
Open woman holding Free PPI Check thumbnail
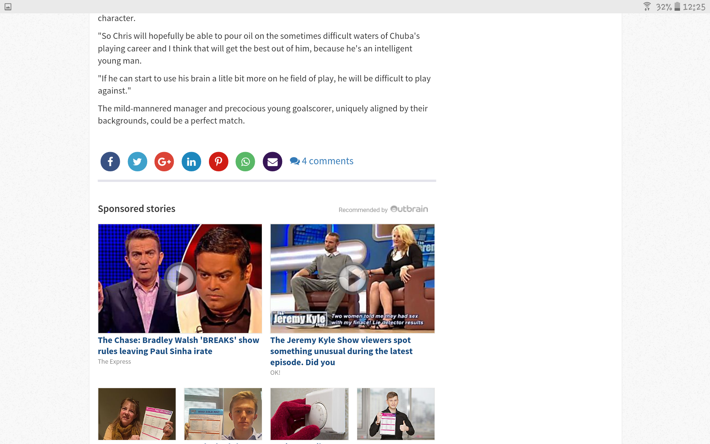pyautogui.click(x=137, y=414)
